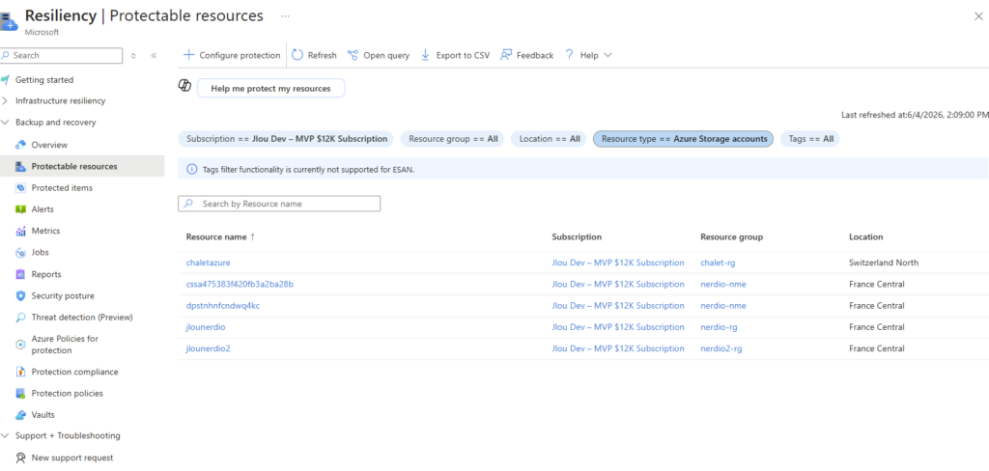Screen dimensions: 989x471
Task: Collapse the Support + Troubleshooting section
Action: [x=6, y=435]
